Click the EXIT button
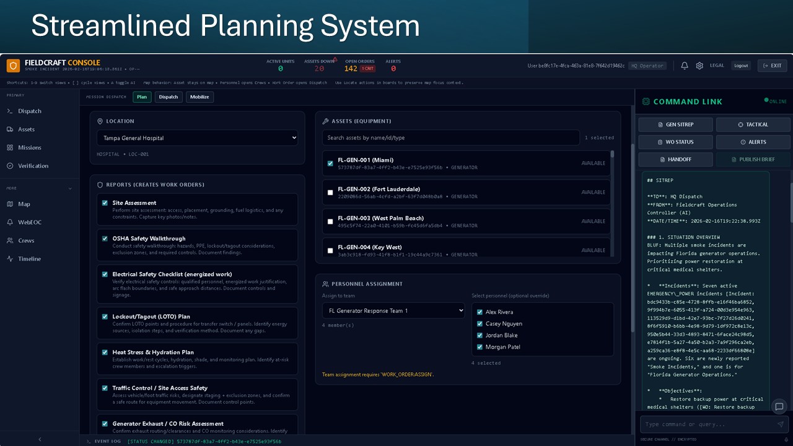The image size is (793, 446). (x=772, y=66)
